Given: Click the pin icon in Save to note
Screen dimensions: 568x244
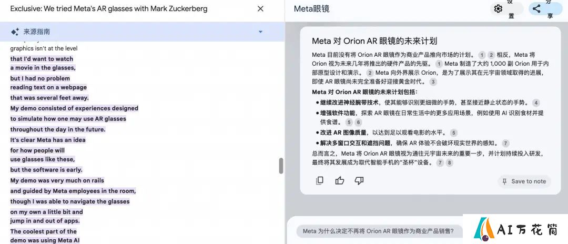Looking at the screenshot, I should tap(504, 181).
